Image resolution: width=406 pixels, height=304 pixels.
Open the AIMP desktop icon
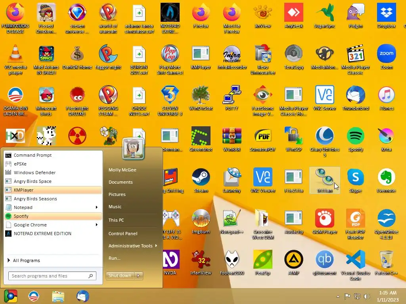point(294,263)
